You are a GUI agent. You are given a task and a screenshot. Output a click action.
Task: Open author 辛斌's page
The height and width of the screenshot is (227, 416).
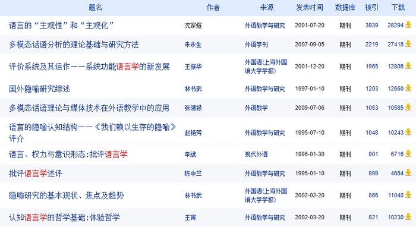click(190, 155)
